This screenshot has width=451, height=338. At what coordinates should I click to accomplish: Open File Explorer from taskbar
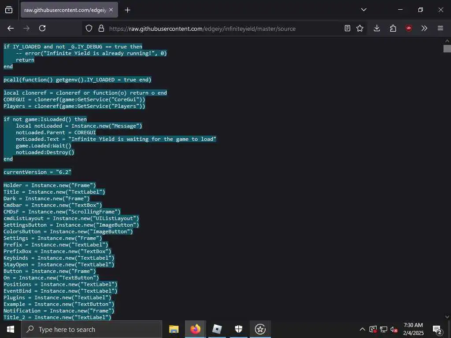[174, 329]
